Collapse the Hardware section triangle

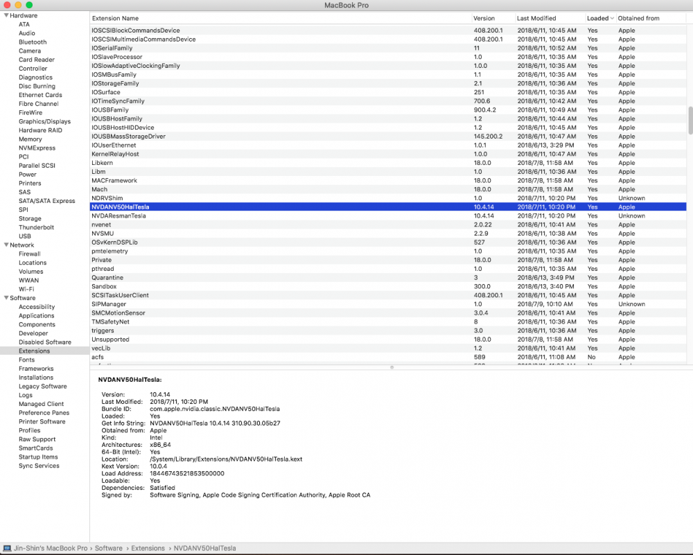[6, 15]
